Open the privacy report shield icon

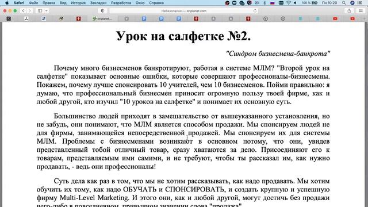(x=102, y=11)
